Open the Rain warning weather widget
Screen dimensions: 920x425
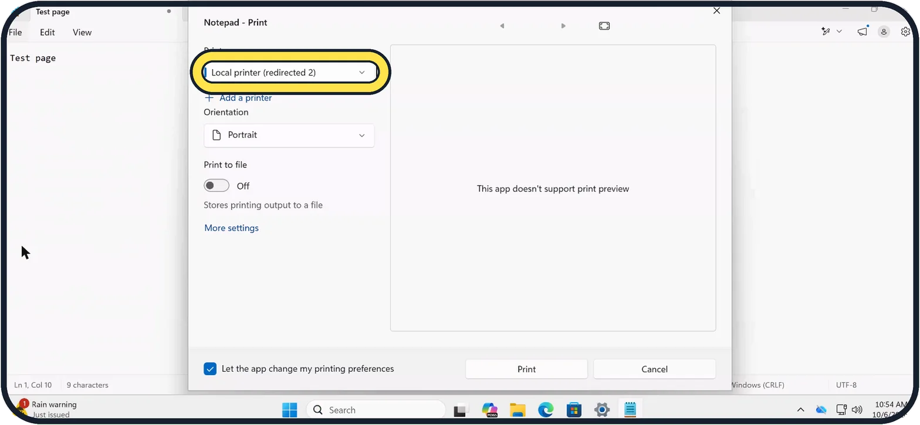point(46,409)
